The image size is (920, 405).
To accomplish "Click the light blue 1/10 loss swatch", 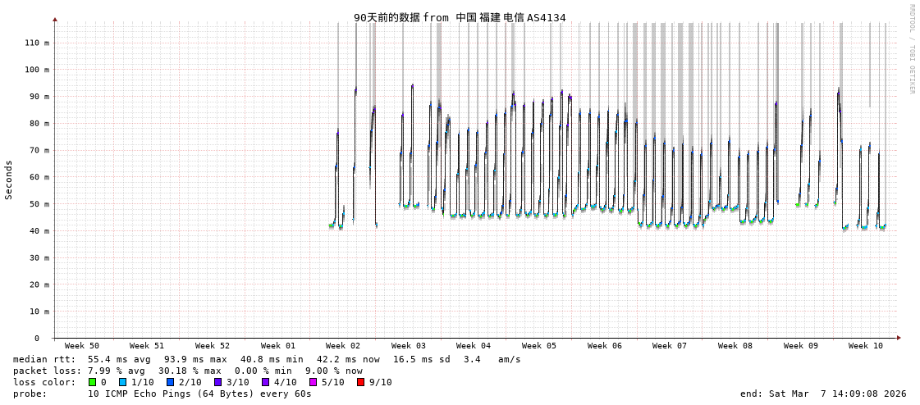I will [122, 382].
